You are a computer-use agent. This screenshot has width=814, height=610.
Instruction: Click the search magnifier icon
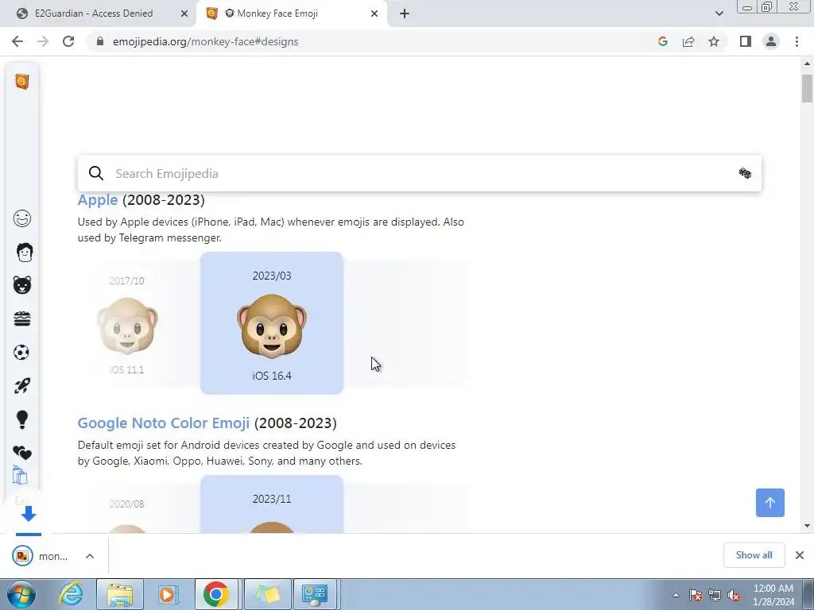tap(96, 172)
